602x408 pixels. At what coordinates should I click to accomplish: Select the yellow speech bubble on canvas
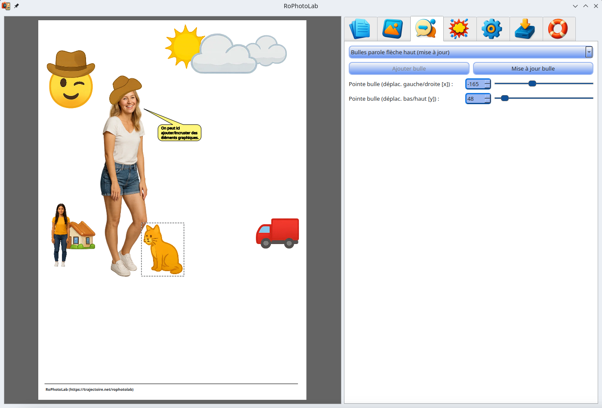point(180,133)
